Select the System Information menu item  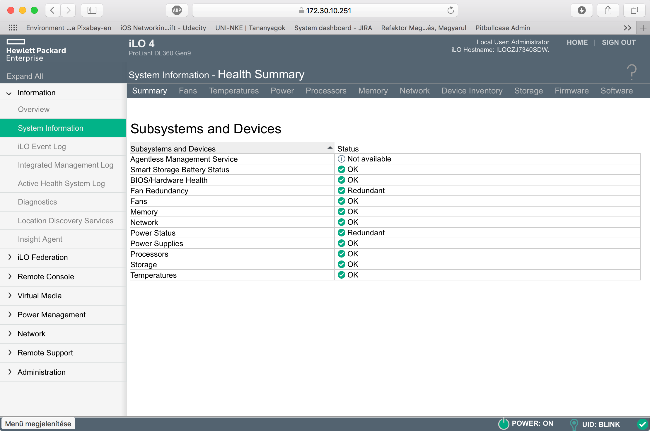point(63,128)
